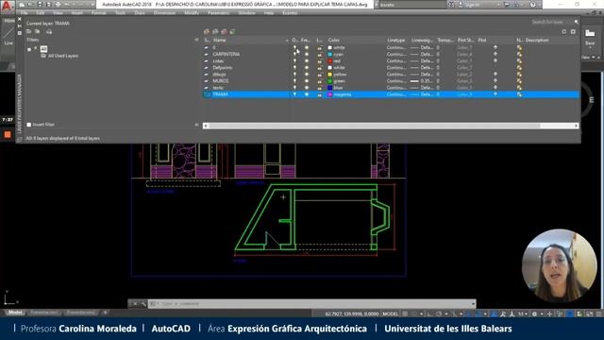Open annotation scale 1:1 dropdown in status bar
This screenshot has height=340, width=604.
(x=522, y=314)
